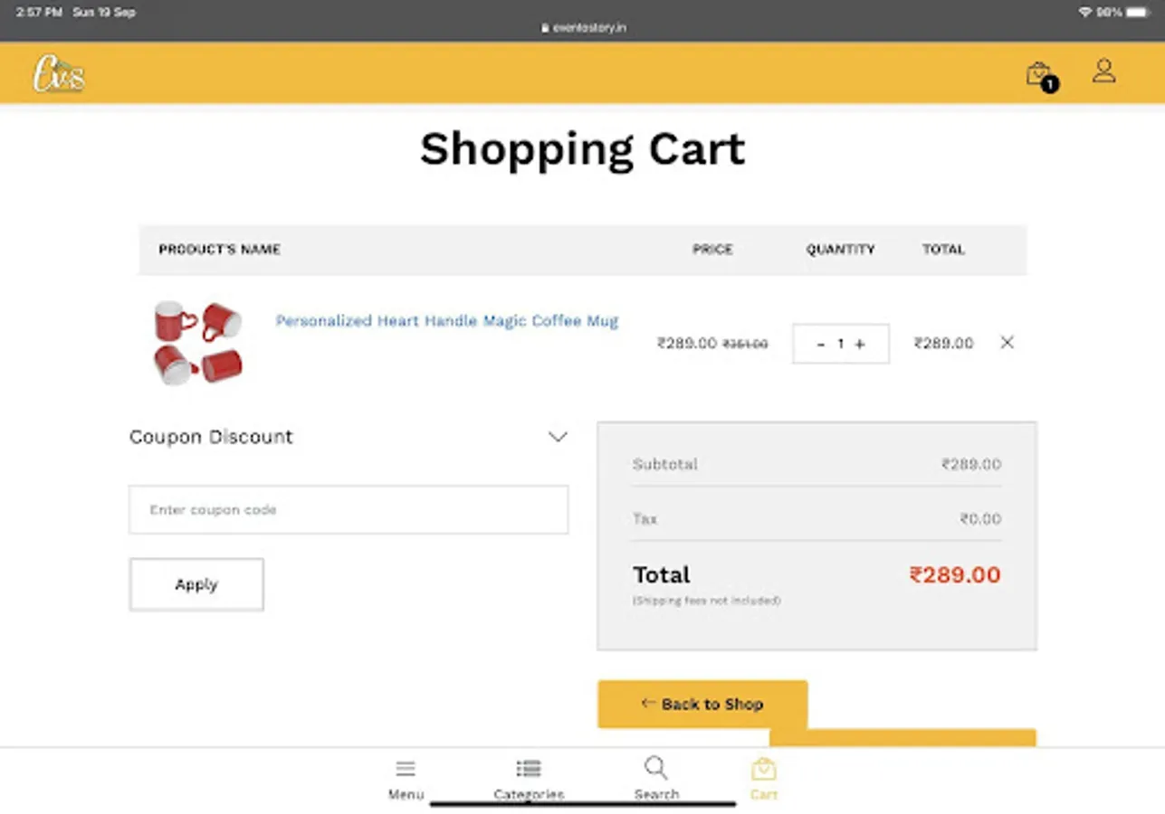Open Personalized Heart Handle Magic Coffee Mug link
This screenshot has height=814, width=1165.
447,321
